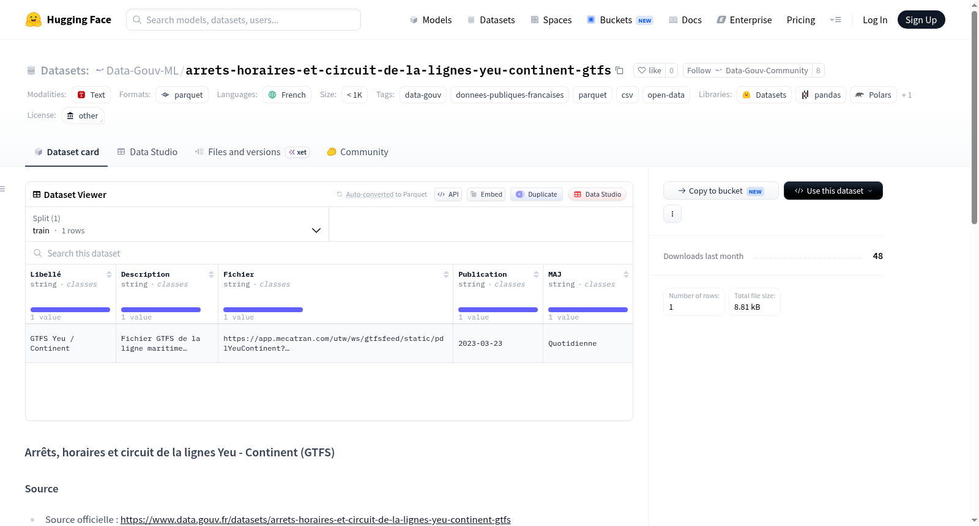Click the sort icon on Description column
The width and height of the screenshot is (979, 526).
[x=211, y=274]
